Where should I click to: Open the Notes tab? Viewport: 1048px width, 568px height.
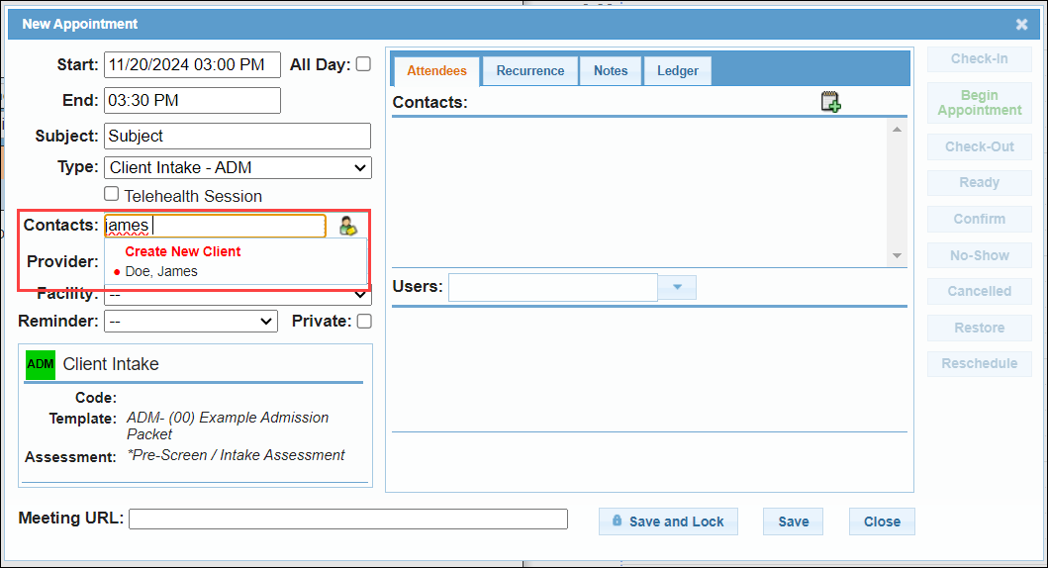[611, 71]
